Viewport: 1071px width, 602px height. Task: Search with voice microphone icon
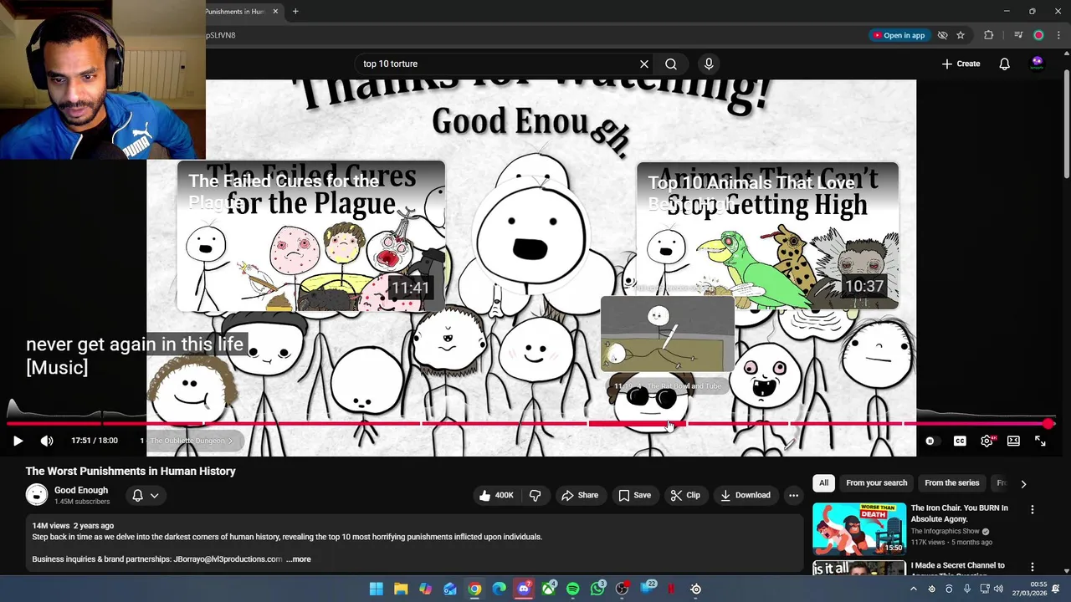click(x=709, y=64)
